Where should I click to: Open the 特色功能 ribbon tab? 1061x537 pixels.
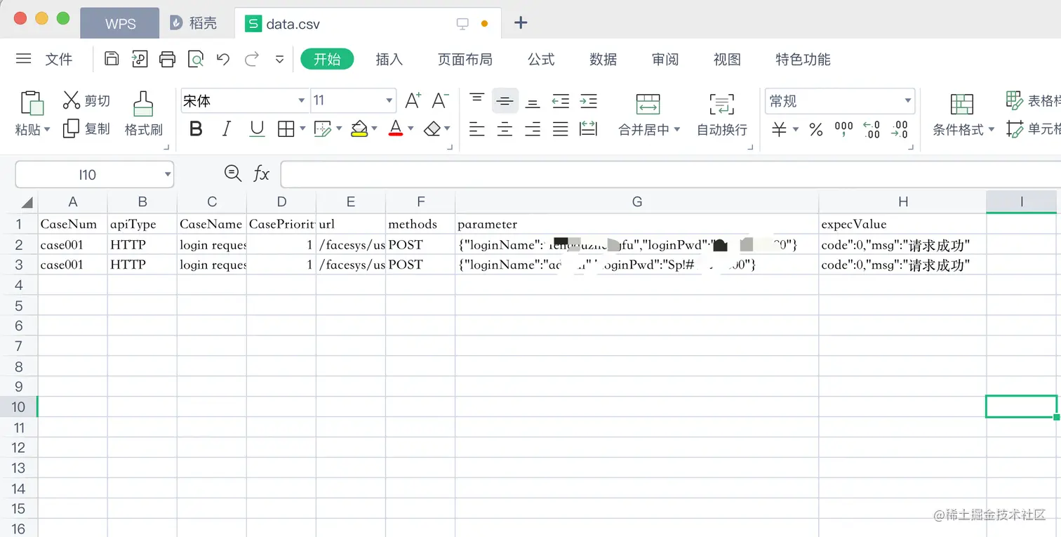pyautogui.click(x=803, y=60)
